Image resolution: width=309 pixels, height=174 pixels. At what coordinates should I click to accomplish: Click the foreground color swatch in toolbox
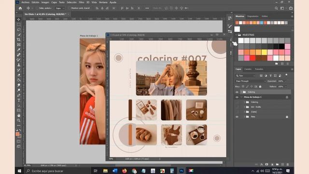pyautogui.click(x=17, y=134)
